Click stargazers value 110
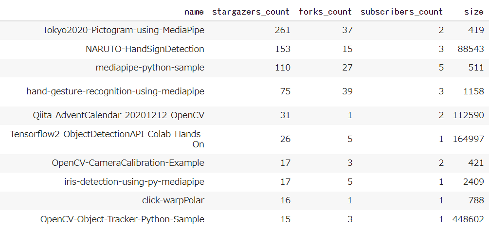 tap(283, 68)
